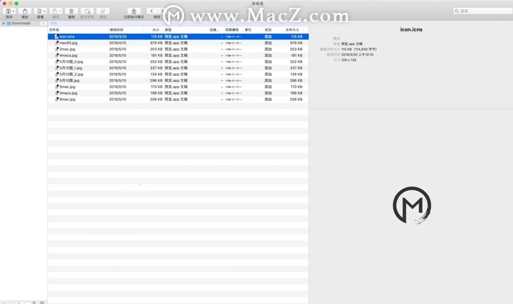Image resolution: width=513 pixels, height=304 pixels.
Task: Click the icon.icns title in the preview panel
Action: (x=412, y=30)
